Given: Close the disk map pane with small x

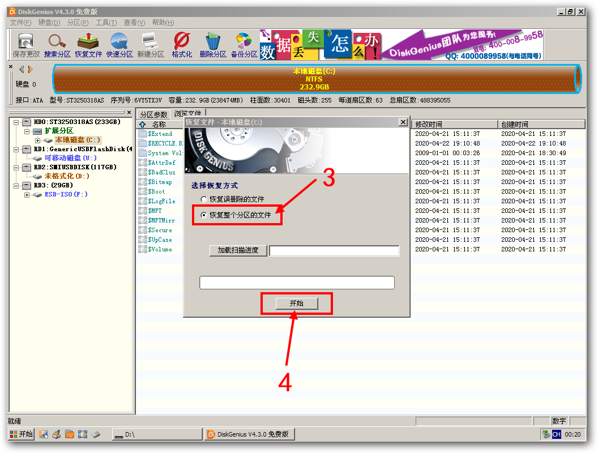Looking at the screenshot, I should 11,67.
